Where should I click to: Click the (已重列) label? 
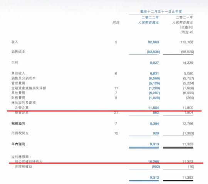(186, 27)
